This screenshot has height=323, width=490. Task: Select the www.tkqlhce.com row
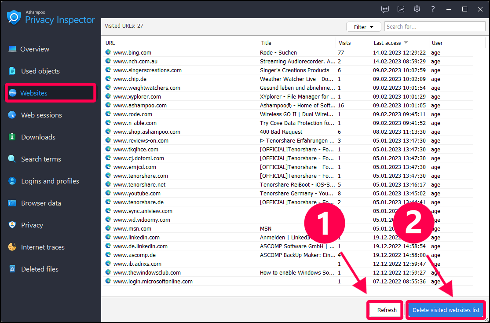click(287, 149)
